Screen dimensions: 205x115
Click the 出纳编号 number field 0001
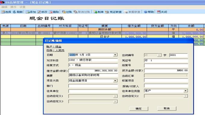coord(178,55)
